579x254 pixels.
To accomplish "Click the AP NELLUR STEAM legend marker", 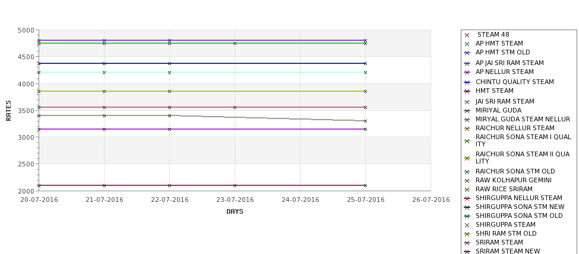I will click(x=467, y=72).
